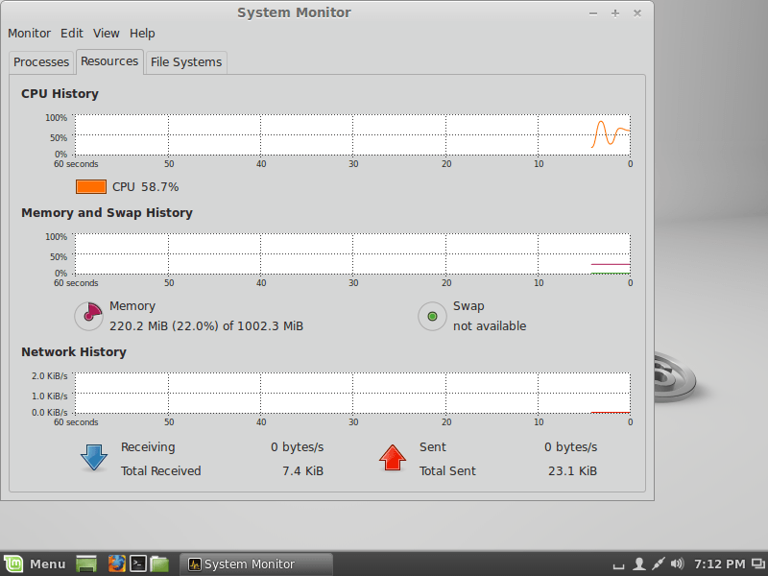
Task: Click the window list tray icon
Action: coord(758,564)
